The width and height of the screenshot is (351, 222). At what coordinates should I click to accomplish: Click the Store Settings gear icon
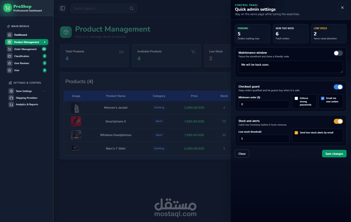coord(11,91)
